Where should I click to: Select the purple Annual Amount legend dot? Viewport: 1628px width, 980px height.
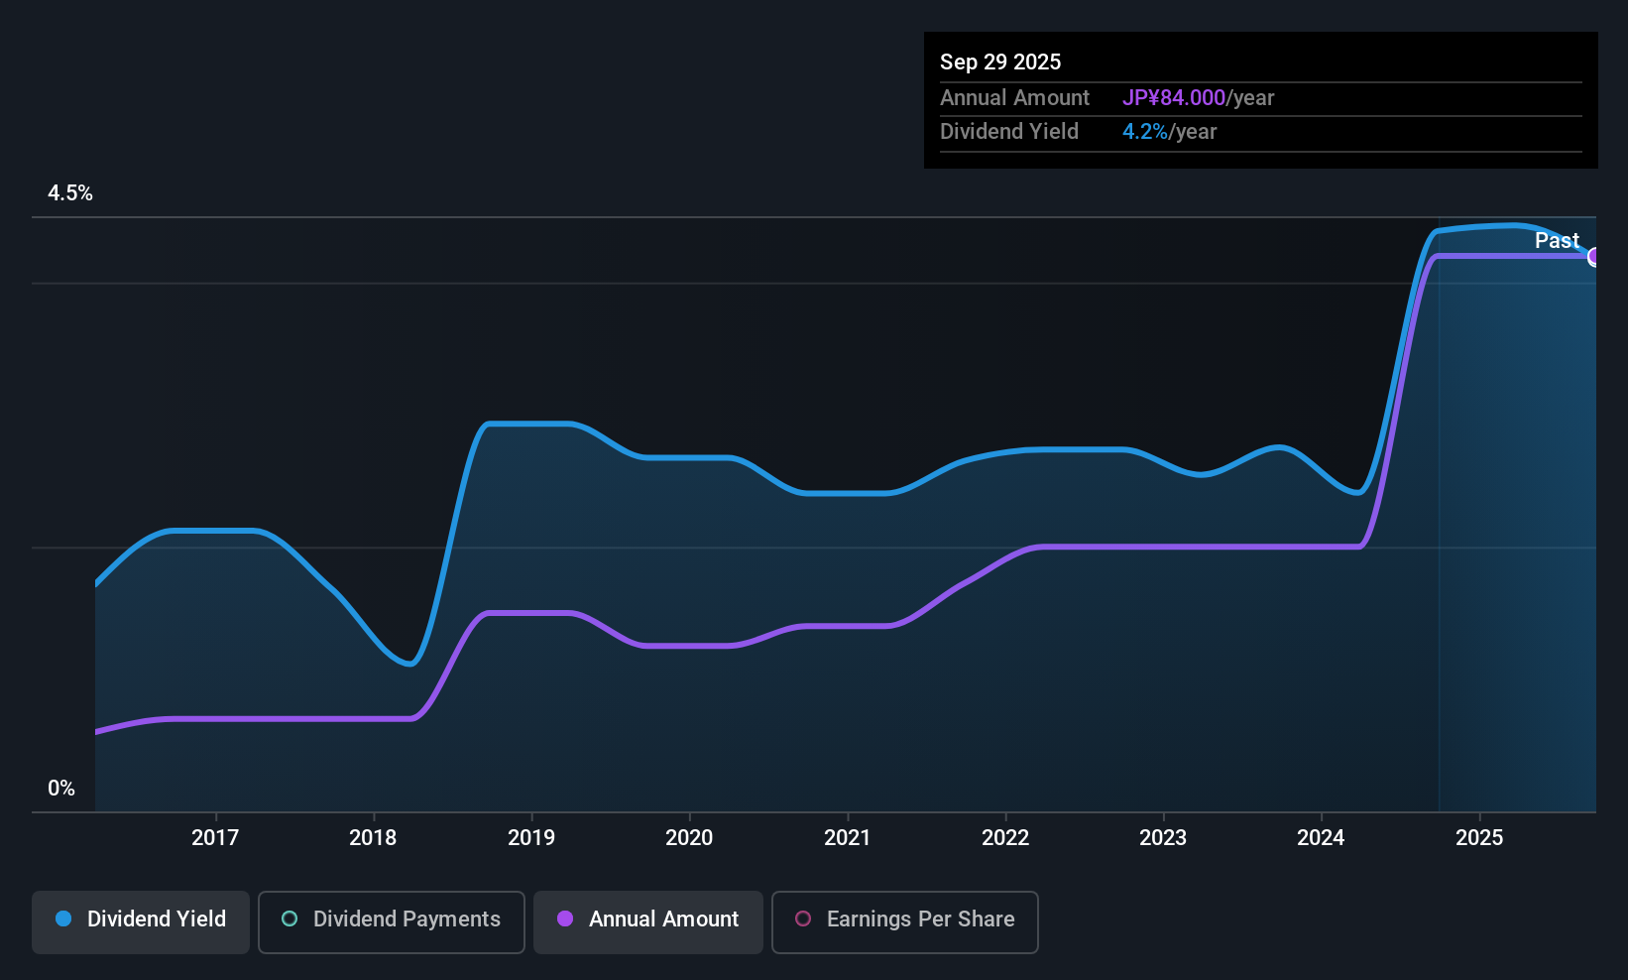(x=563, y=919)
